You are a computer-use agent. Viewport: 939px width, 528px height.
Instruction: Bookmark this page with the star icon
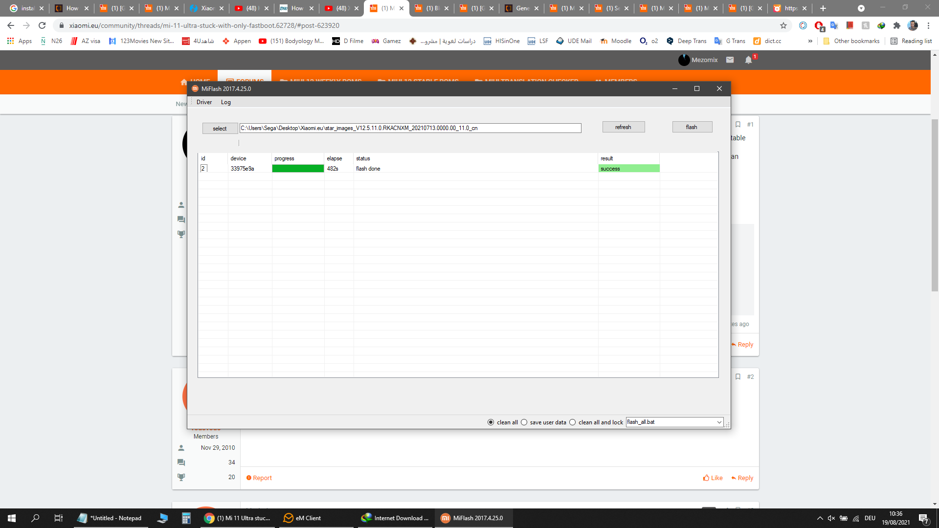[x=783, y=25]
